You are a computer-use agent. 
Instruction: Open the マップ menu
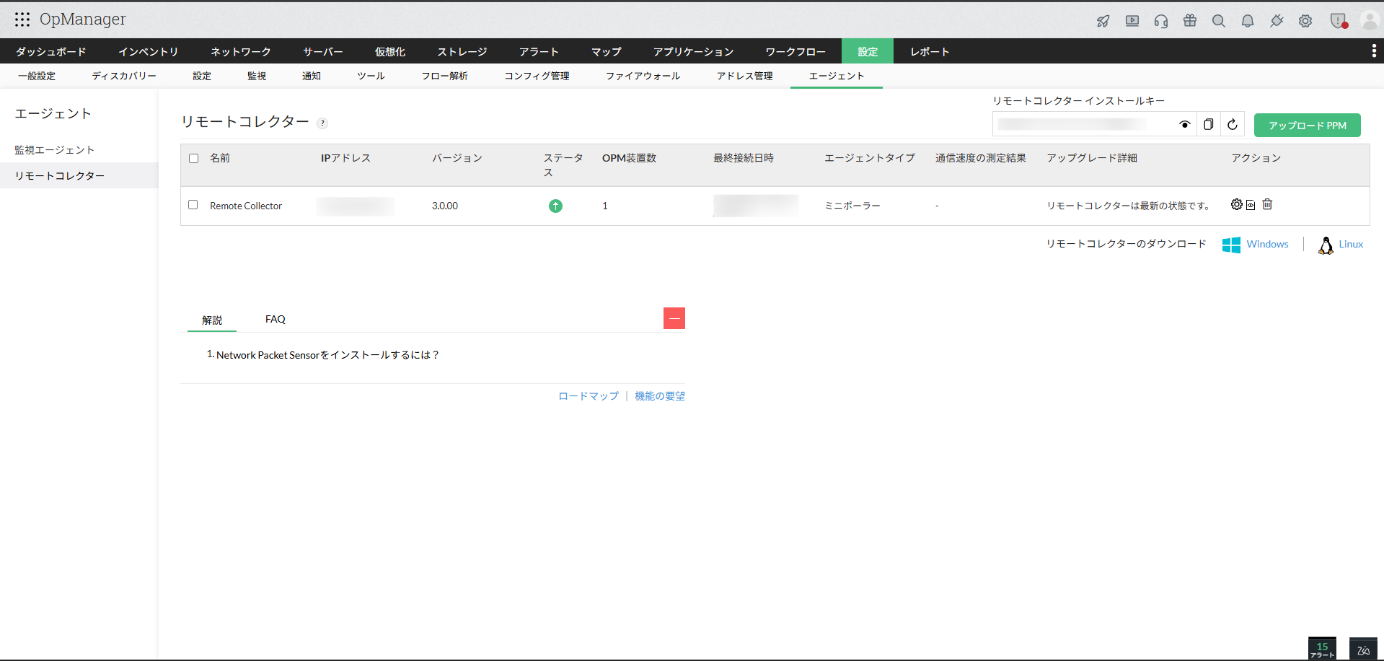(x=606, y=51)
